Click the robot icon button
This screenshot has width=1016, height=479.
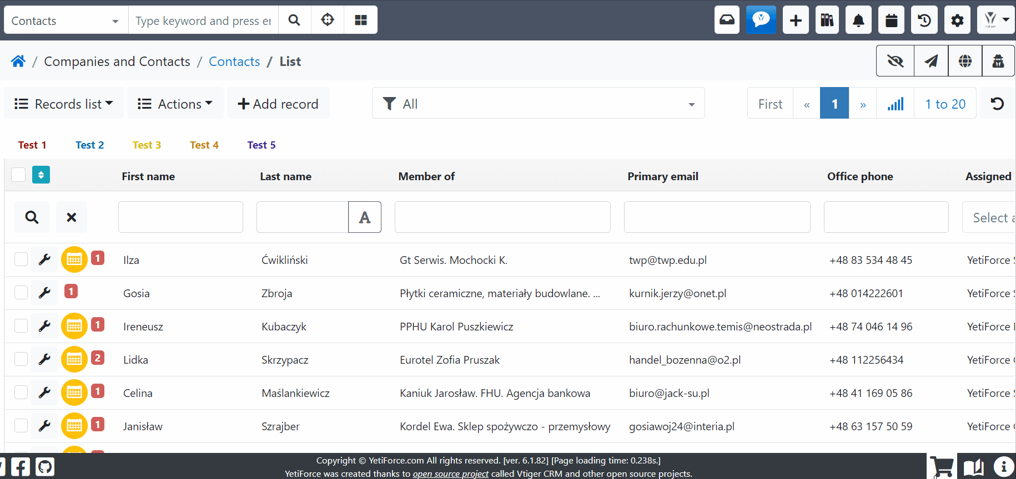coord(998,61)
